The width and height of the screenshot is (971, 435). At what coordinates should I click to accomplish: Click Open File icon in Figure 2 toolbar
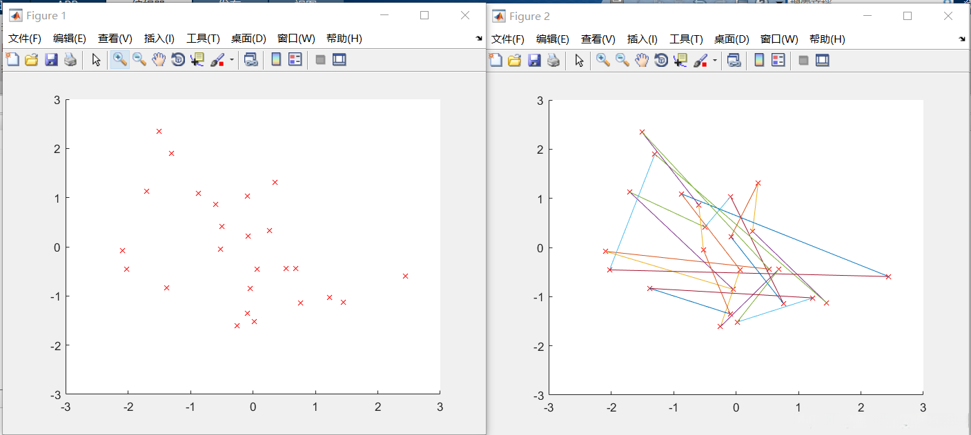coord(515,61)
